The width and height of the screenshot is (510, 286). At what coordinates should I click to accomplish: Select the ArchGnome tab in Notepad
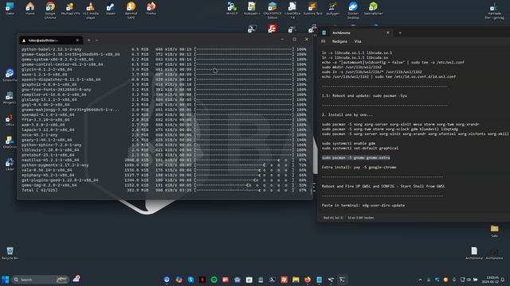point(356,33)
